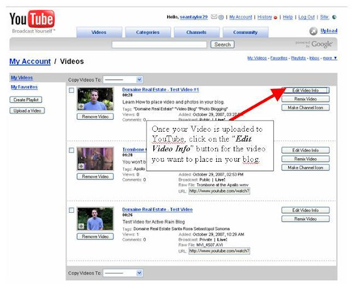Click the Upload a Video button

point(27,110)
